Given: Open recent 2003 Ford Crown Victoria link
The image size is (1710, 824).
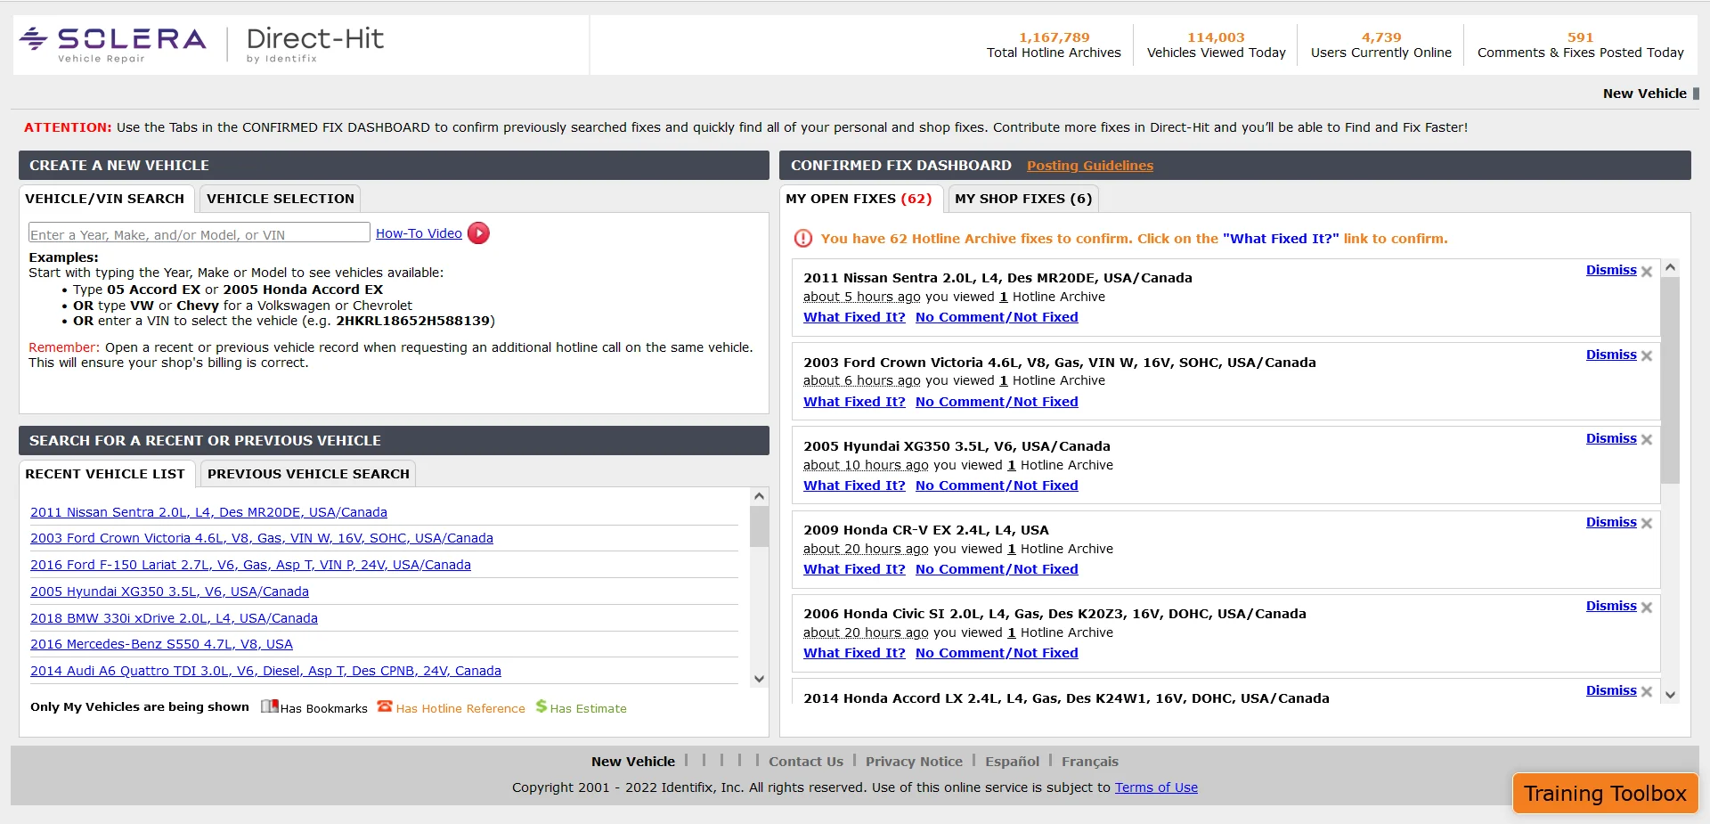Looking at the screenshot, I should [262, 538].
